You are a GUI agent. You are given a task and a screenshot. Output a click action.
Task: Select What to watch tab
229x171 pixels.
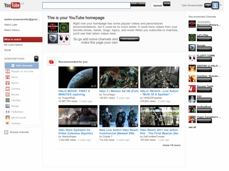[23, 39]
